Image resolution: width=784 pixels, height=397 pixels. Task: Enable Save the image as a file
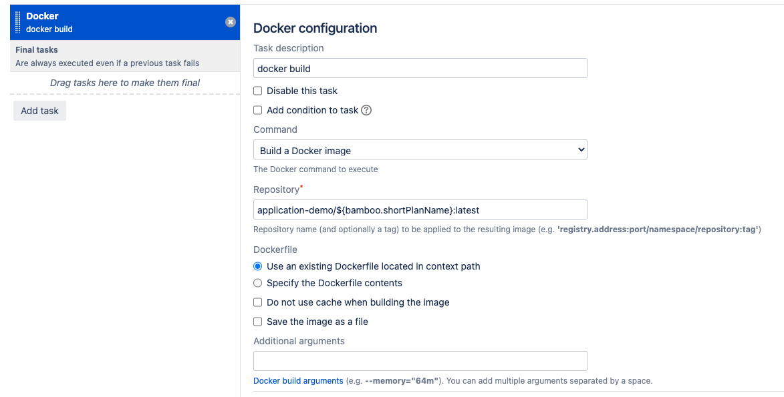257,322
